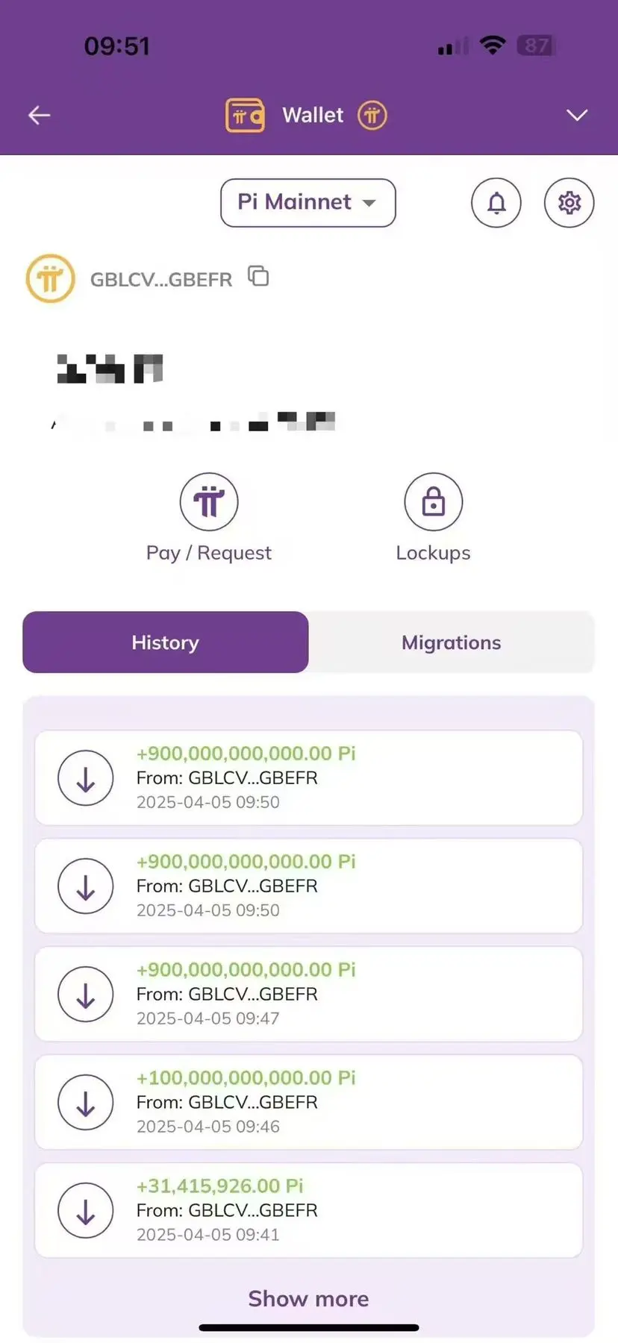Expand the header chevron menu
Screen dimensions: 618x1343
pos(577,115)
